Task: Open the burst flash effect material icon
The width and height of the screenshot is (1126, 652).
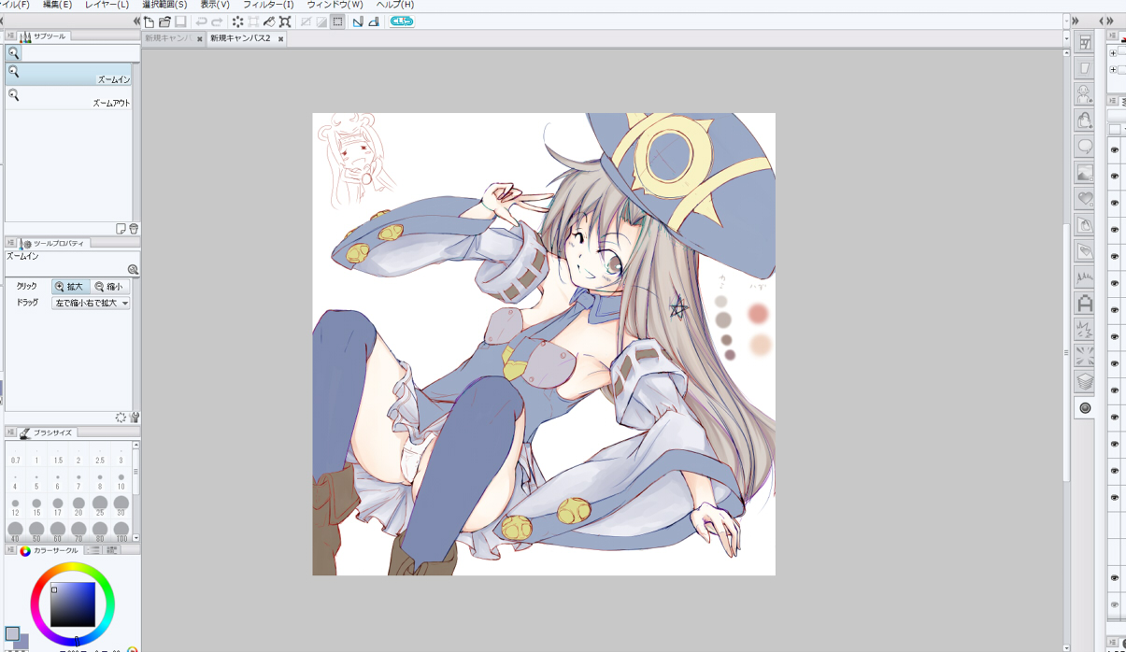Action: point(1085,330)
